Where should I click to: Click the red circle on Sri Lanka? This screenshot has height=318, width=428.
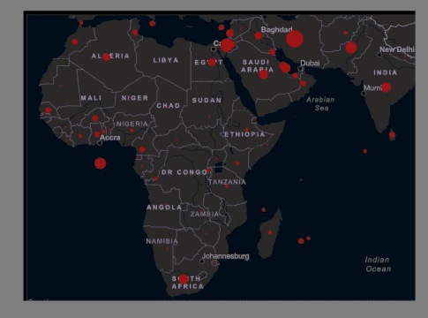tap(392, 135)
